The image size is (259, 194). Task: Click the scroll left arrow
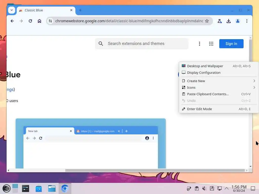(8, 170)
